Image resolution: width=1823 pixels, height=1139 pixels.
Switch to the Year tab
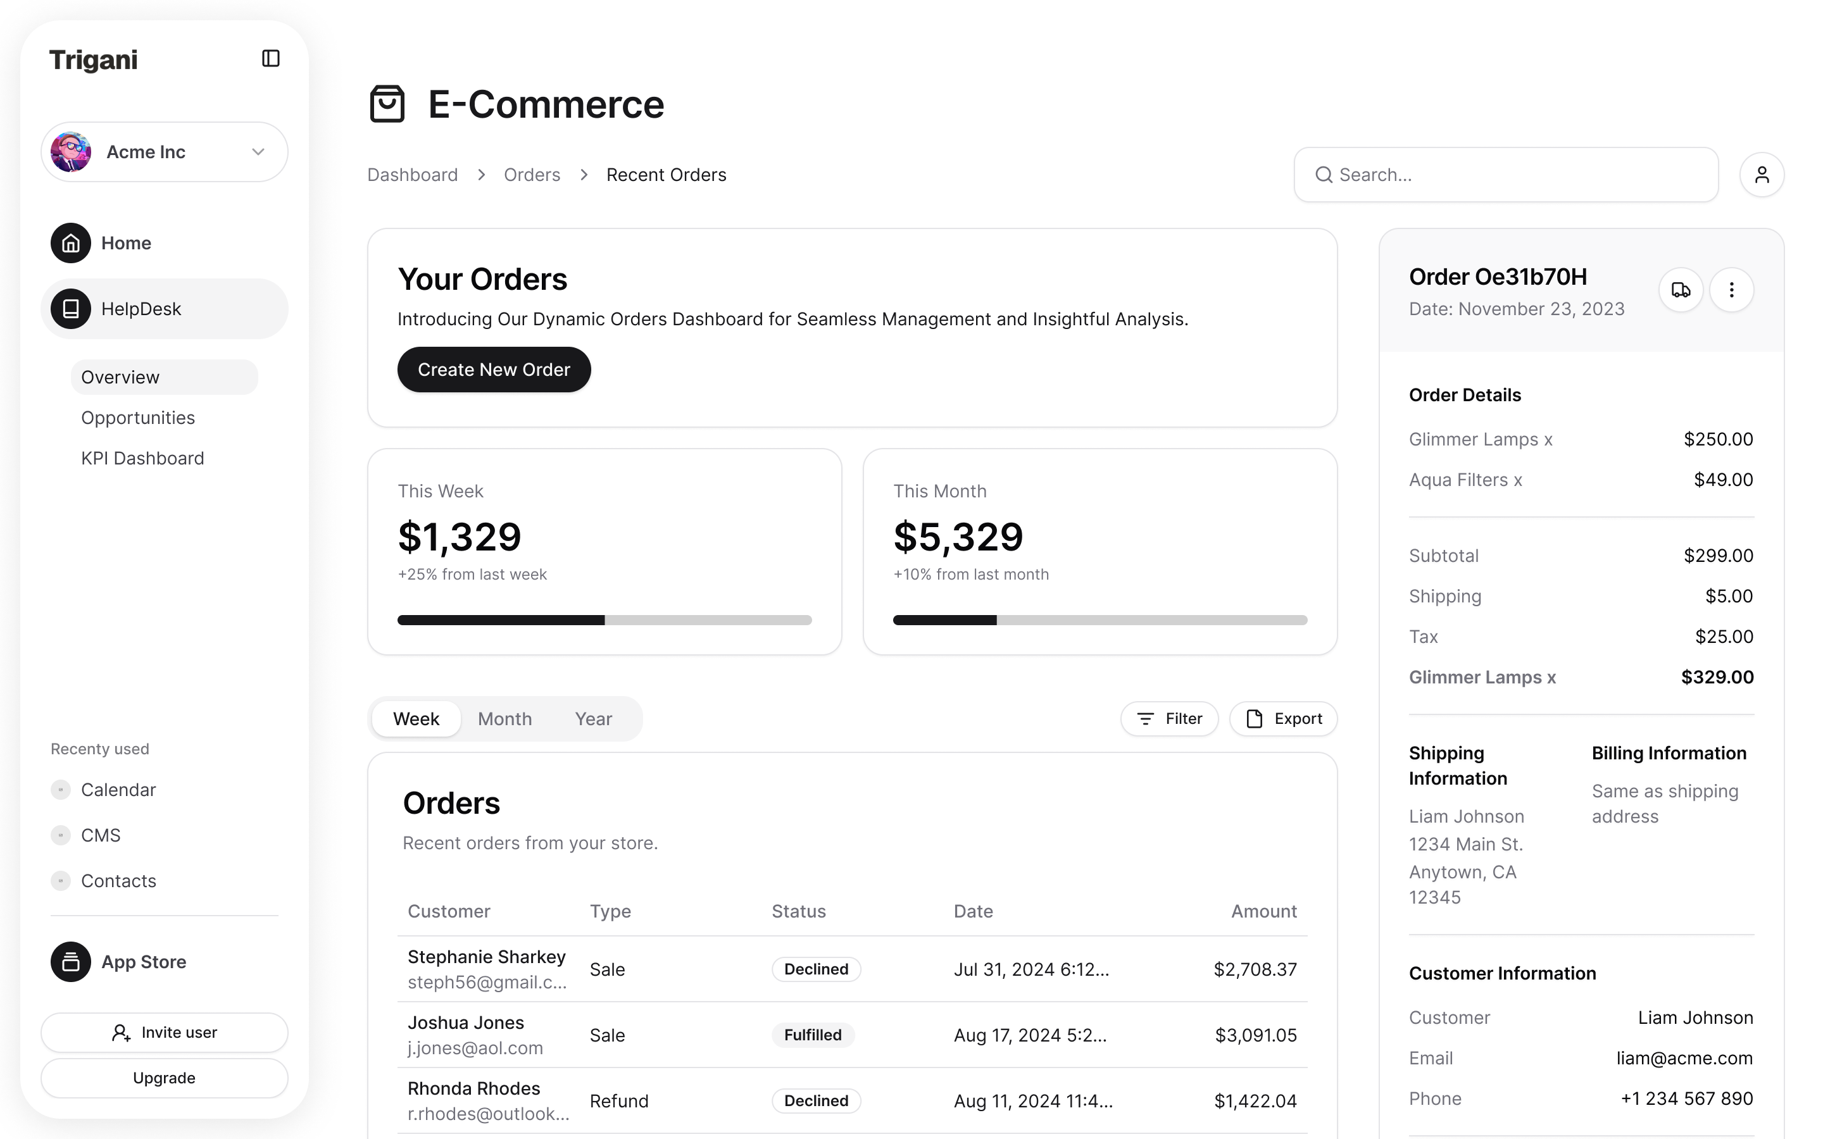[x=594, y=718]
